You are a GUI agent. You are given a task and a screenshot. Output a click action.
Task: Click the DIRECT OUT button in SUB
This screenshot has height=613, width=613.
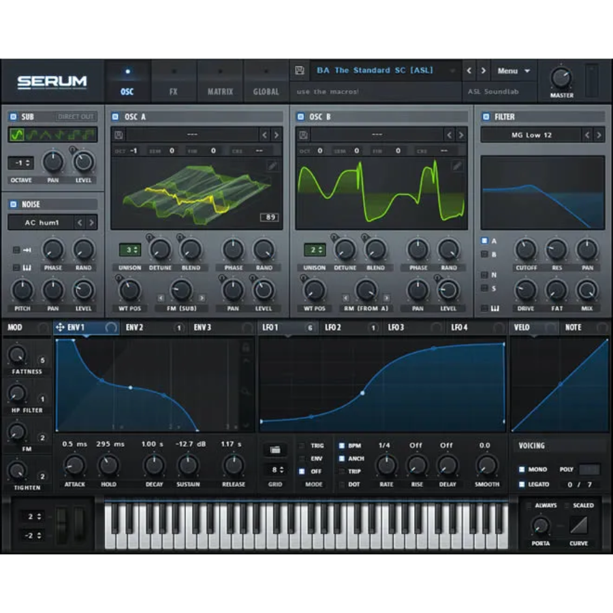click(75, 116)
